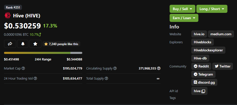Click the share arrow icon
Screen dimensions: 237x105
pyautogui.click(x=10, y=44)
